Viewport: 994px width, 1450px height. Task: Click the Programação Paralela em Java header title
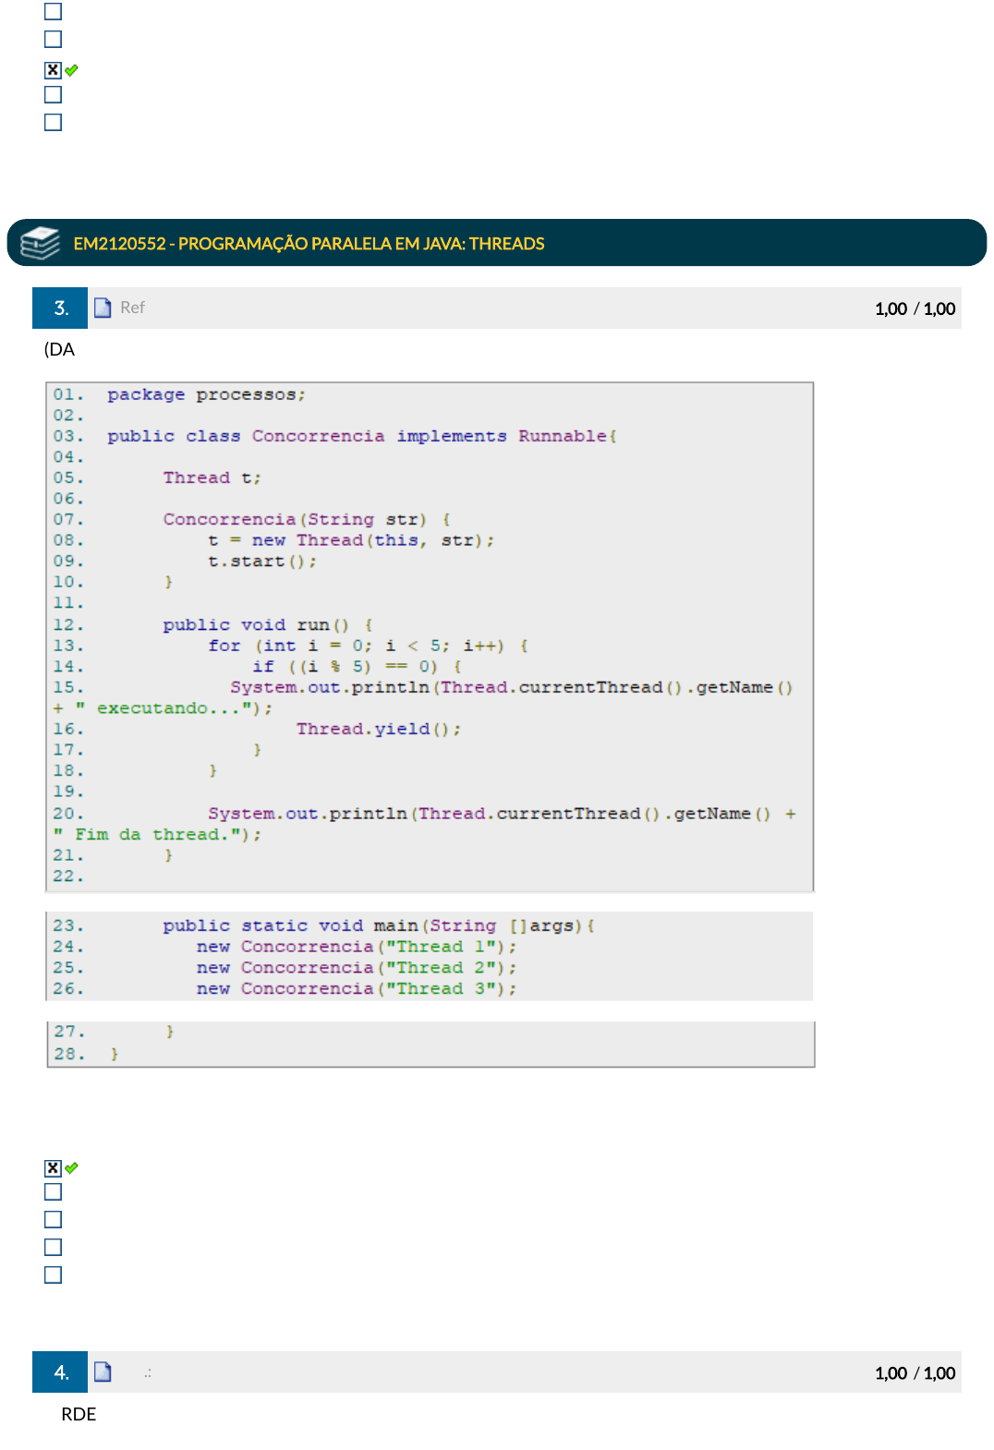309,244
